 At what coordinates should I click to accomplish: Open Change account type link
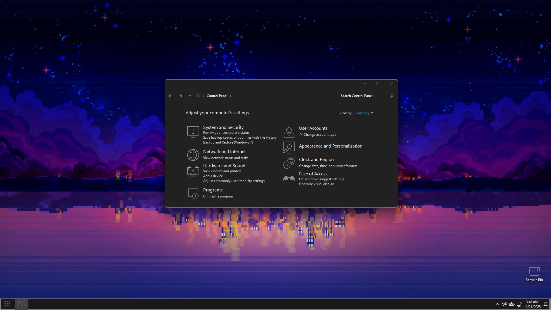pos(320,135)
